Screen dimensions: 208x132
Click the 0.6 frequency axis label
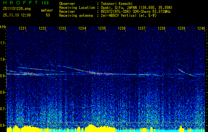pyautogui.click(x=3, y=125)
